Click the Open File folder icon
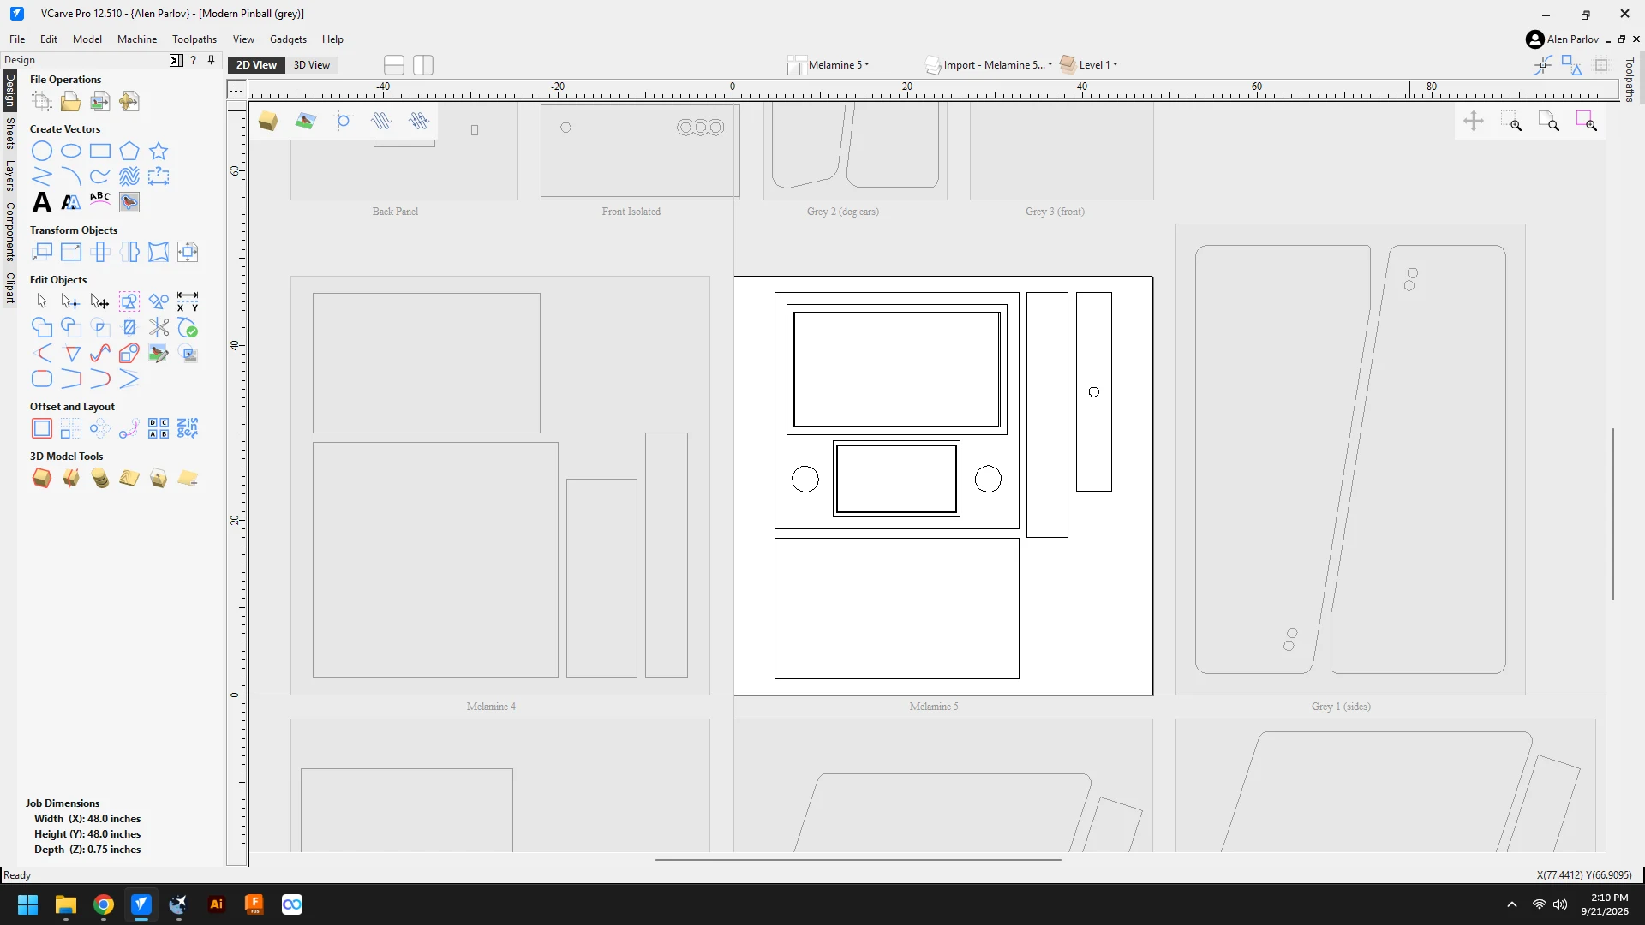The width and height of the screenshot is (1645, 925). coord(71,102)
